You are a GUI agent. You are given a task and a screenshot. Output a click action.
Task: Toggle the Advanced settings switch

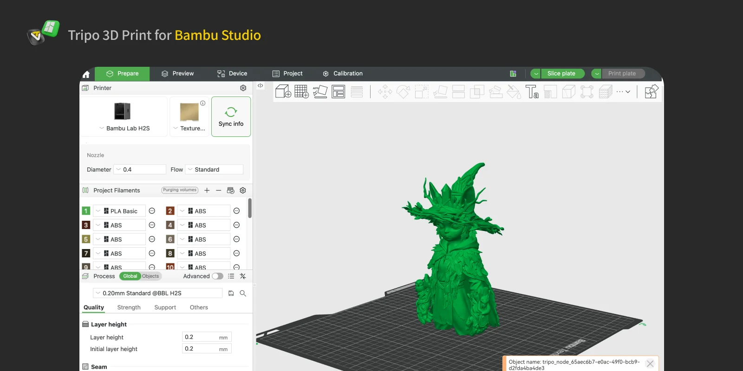click(x=217, y=276)
